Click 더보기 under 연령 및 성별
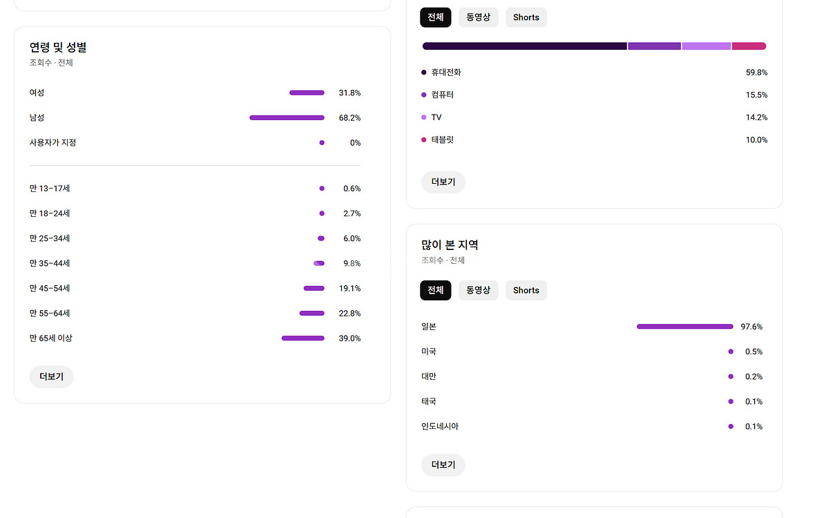This screenshot has height=518, width=828. tap(51, 376)
